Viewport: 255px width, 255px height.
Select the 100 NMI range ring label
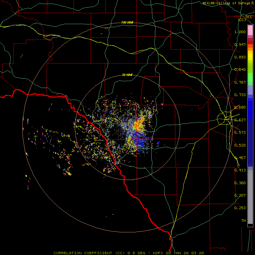click(x=127, y=22)
